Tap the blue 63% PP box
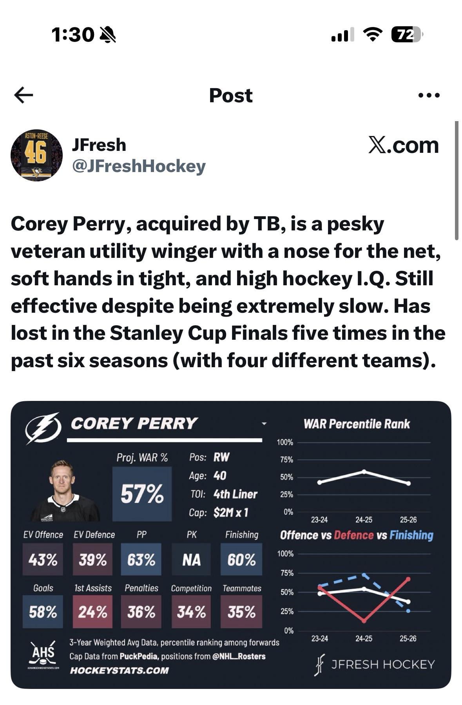462x705 pixels. [141, 560]
